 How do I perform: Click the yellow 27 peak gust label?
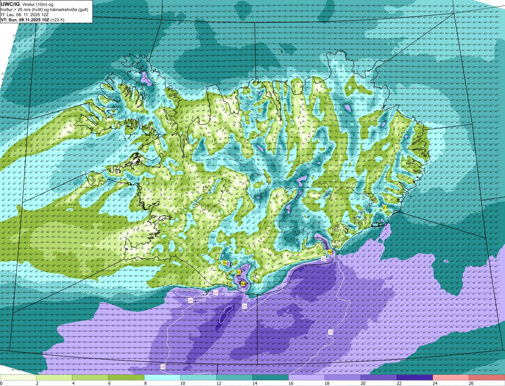(385, 207)
